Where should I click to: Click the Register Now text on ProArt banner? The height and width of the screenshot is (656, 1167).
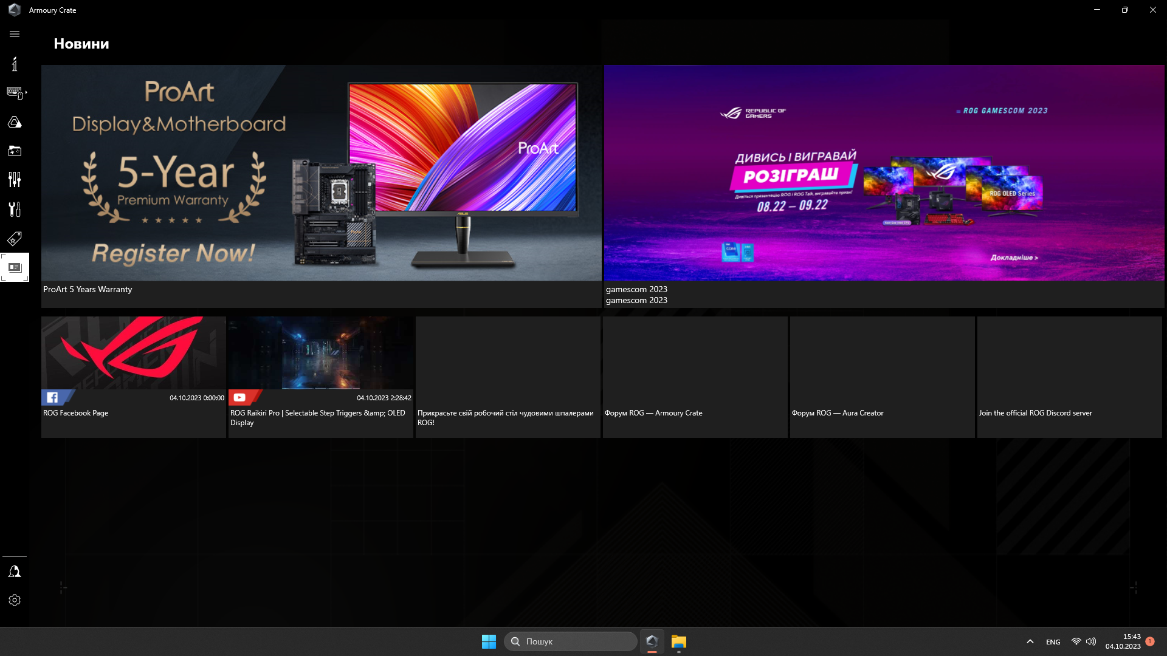(174, 253)
